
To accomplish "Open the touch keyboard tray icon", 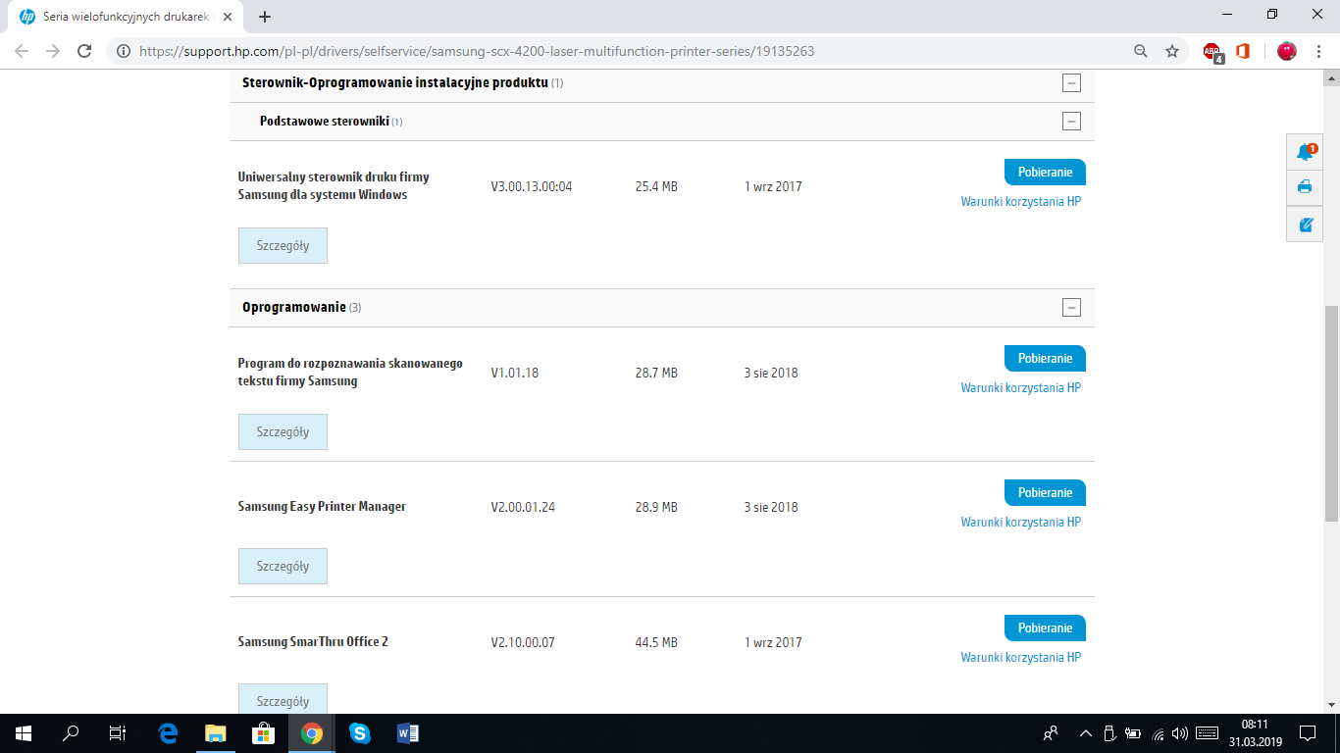I will click(1207, 733).
